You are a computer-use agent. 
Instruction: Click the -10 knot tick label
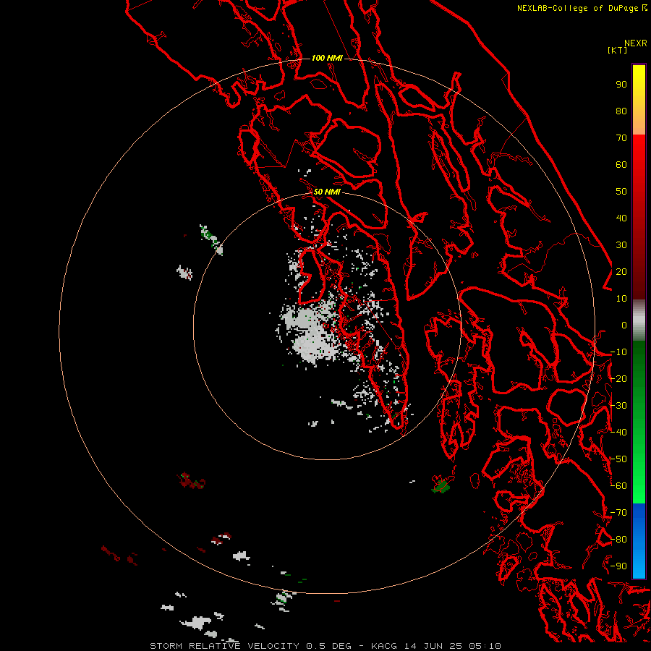[618, 352]
